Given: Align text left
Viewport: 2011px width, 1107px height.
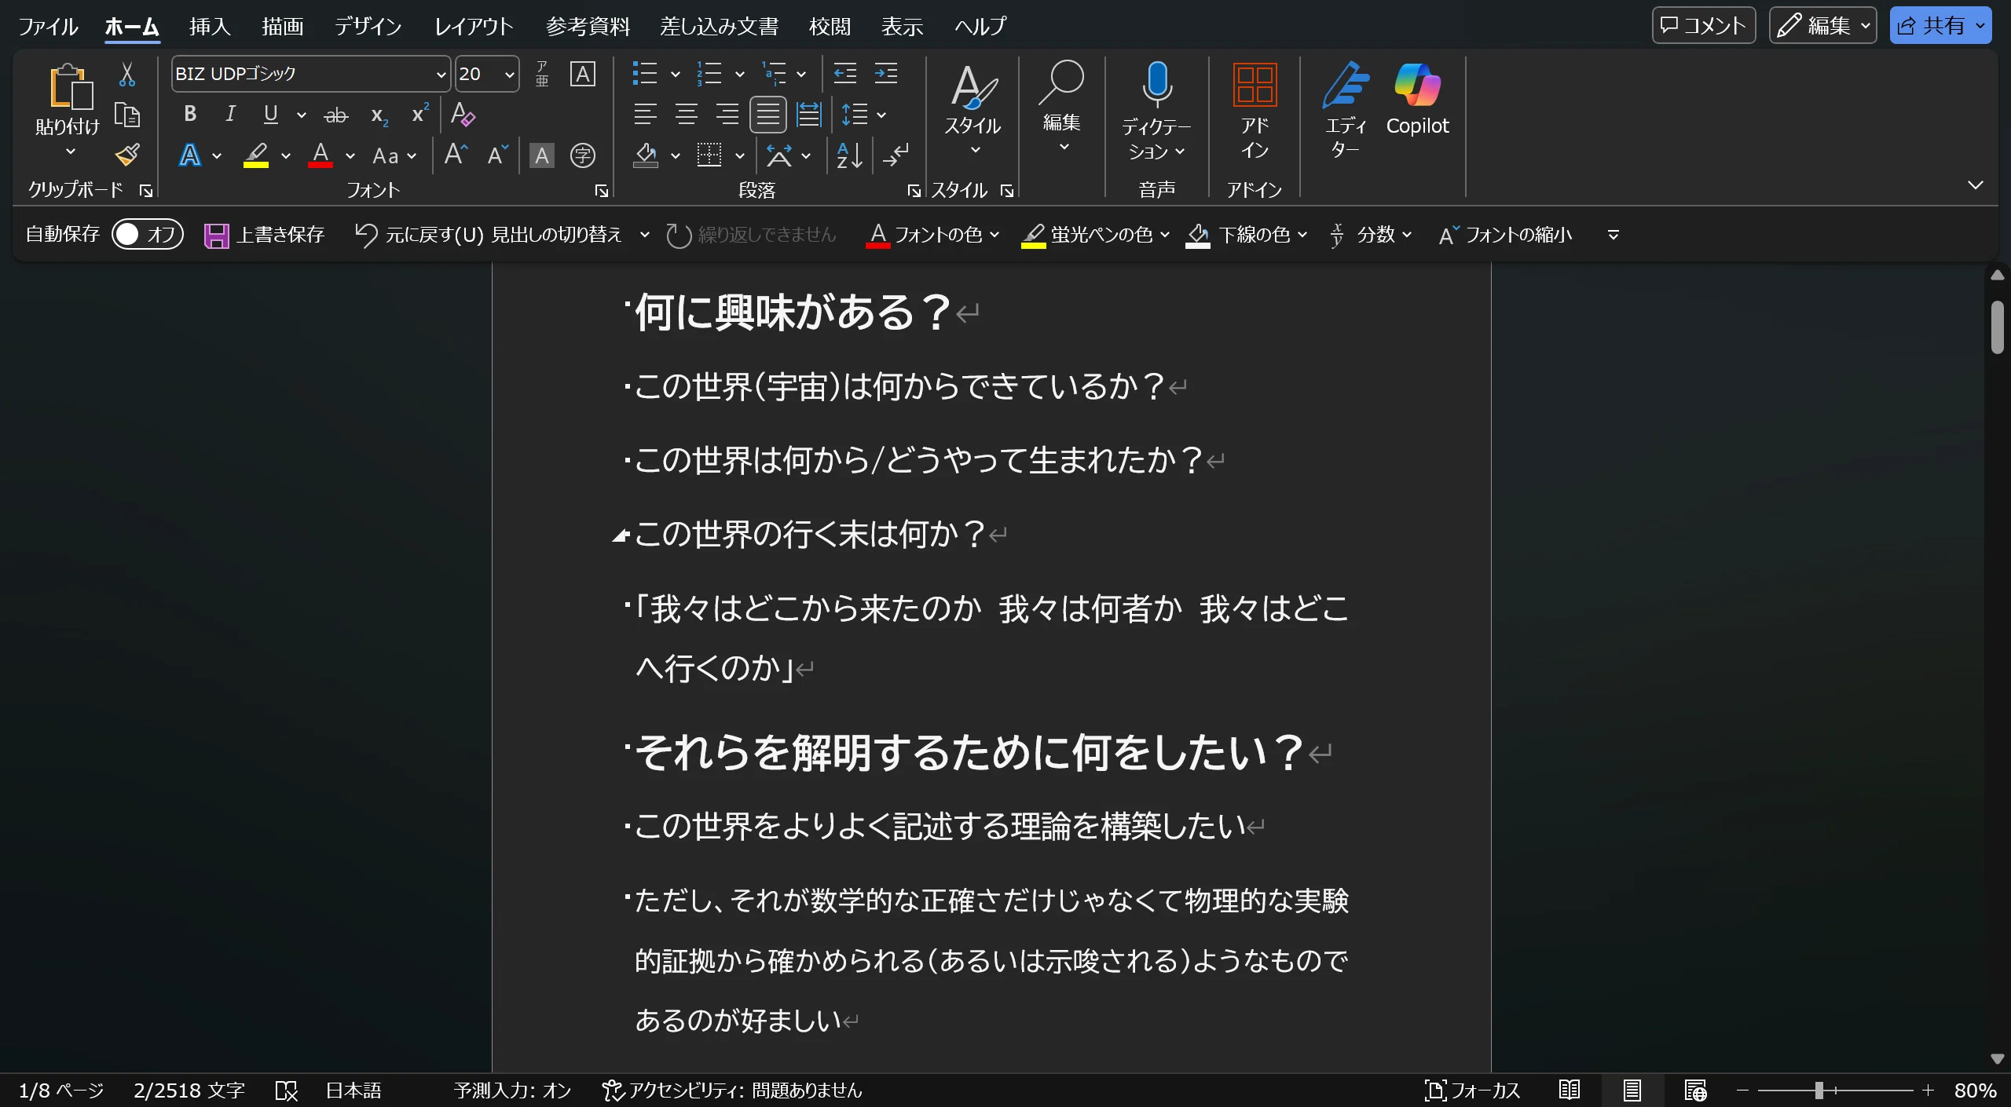Looking at the screenshot, I should click(645, 115).
